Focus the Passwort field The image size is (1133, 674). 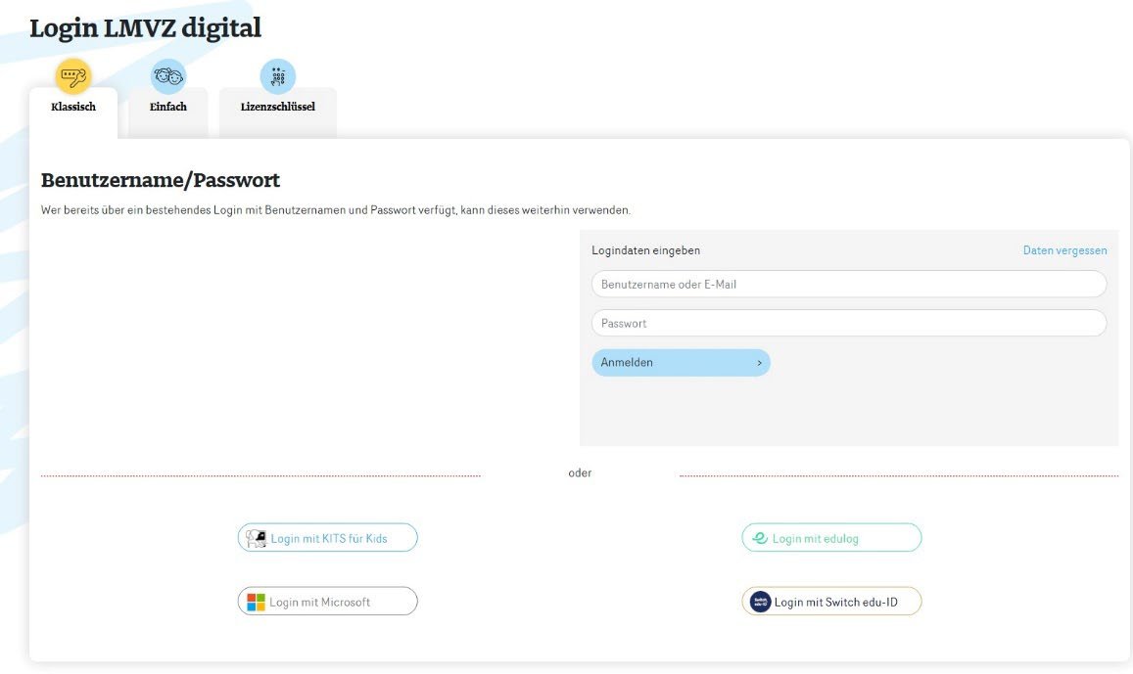[849, 323]
